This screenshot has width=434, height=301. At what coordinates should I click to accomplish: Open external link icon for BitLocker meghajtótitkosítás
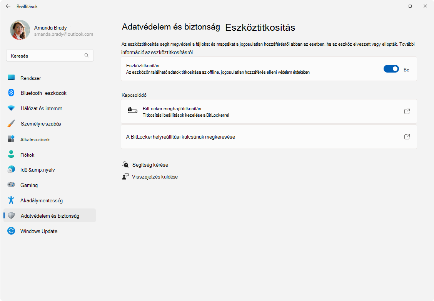coord(407,111)
